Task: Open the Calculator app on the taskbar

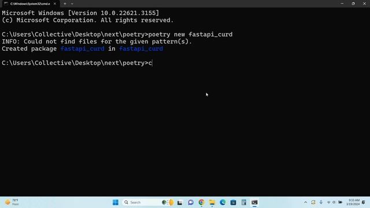Action: (244, 202)
